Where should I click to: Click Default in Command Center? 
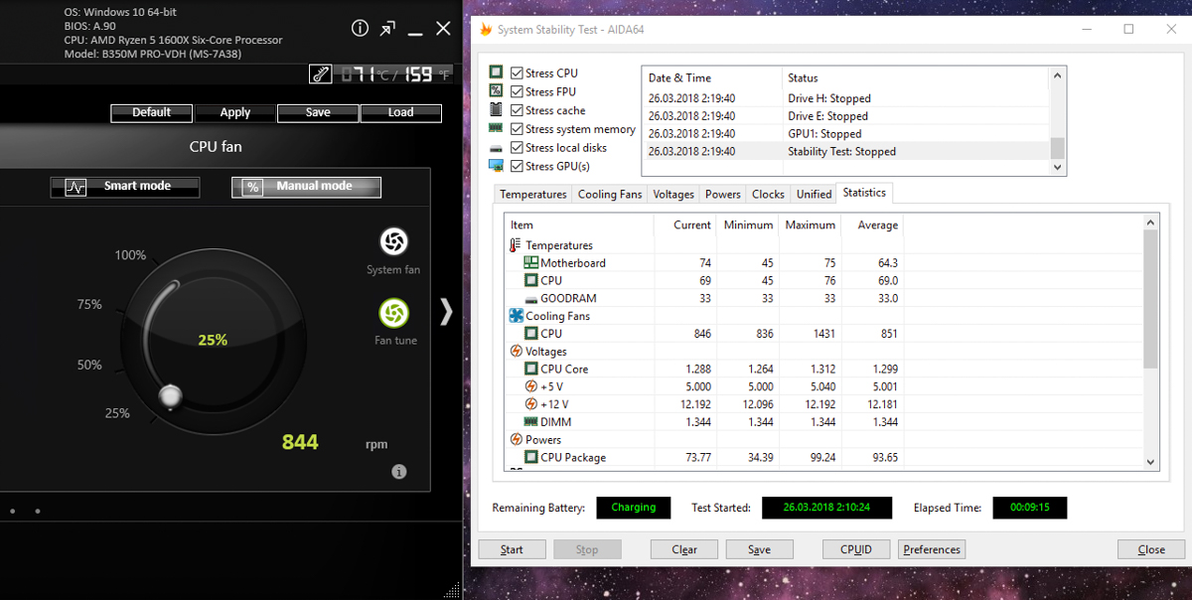(152, 113)
